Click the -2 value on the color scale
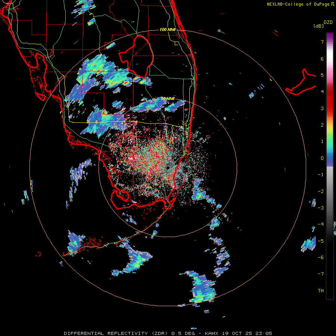 321,192
